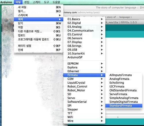
Task: Open 페이지 설정 from file menu
Action: [x=39, y=46]
